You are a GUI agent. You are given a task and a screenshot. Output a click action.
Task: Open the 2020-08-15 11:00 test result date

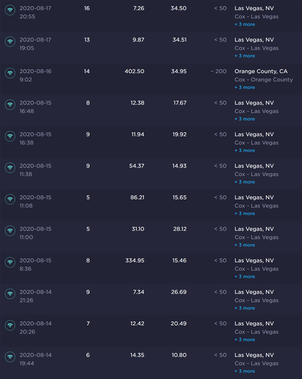35,229
